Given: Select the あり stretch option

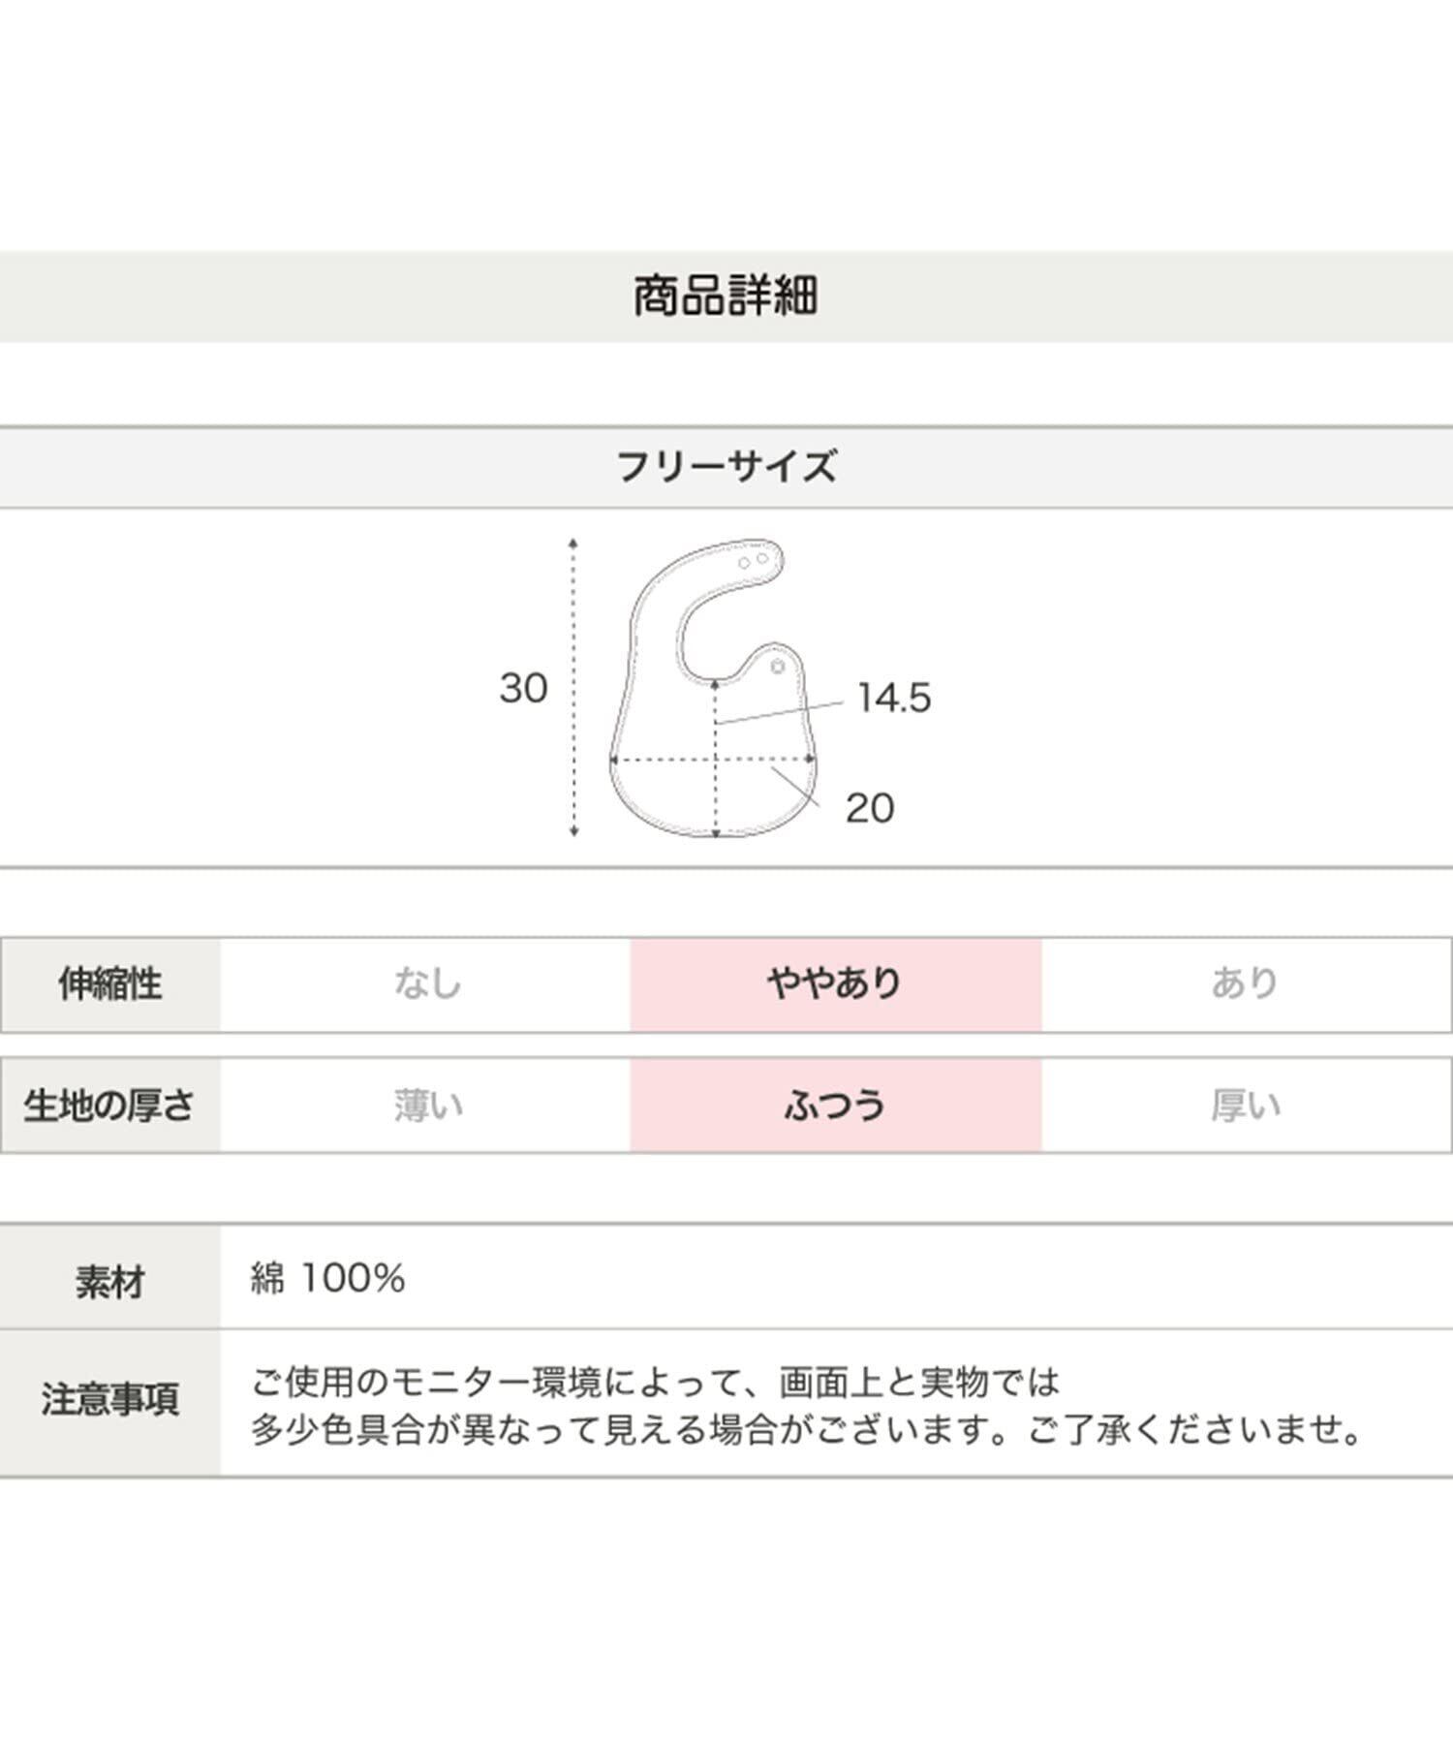Looking at the screenshot, I should [x=1245, y=984].
